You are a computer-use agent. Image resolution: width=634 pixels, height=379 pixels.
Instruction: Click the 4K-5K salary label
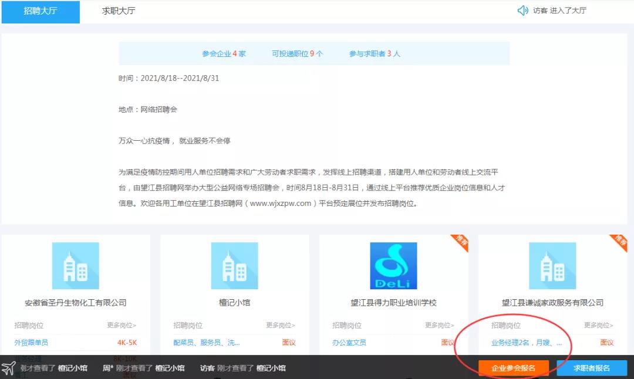point(127,343)
